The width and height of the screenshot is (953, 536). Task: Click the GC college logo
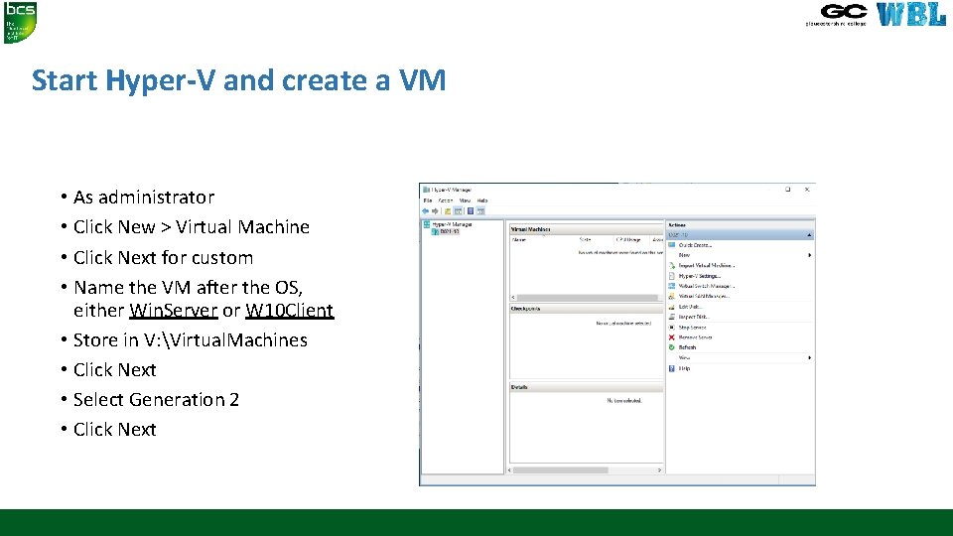837,15
